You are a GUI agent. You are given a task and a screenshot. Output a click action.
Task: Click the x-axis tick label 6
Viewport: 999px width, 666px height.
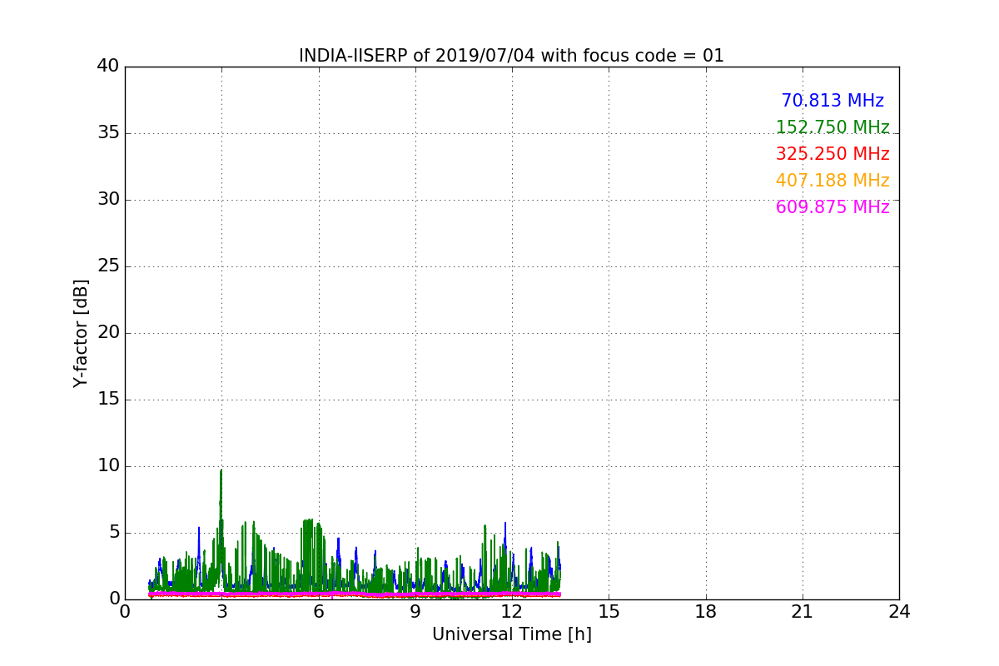319,612
